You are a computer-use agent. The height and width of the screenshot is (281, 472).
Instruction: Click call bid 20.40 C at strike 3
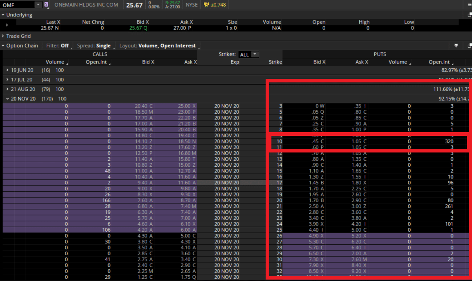coord(144,106)
